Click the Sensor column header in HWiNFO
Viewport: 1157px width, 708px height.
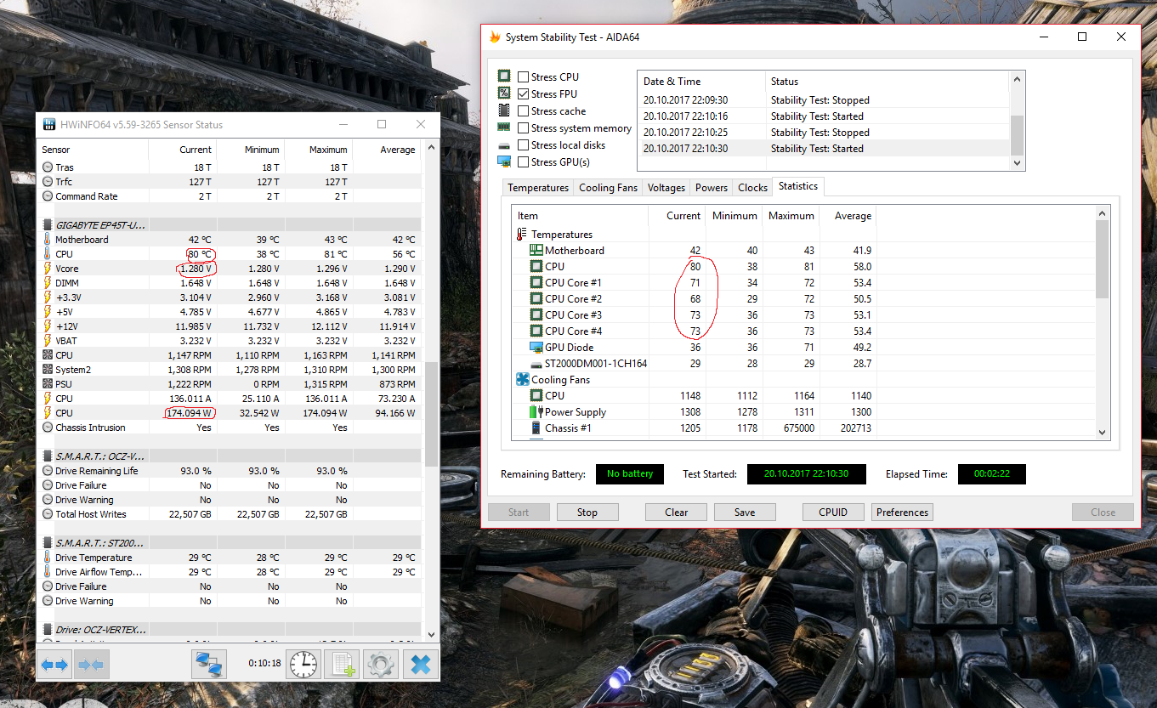click(94, 150)
